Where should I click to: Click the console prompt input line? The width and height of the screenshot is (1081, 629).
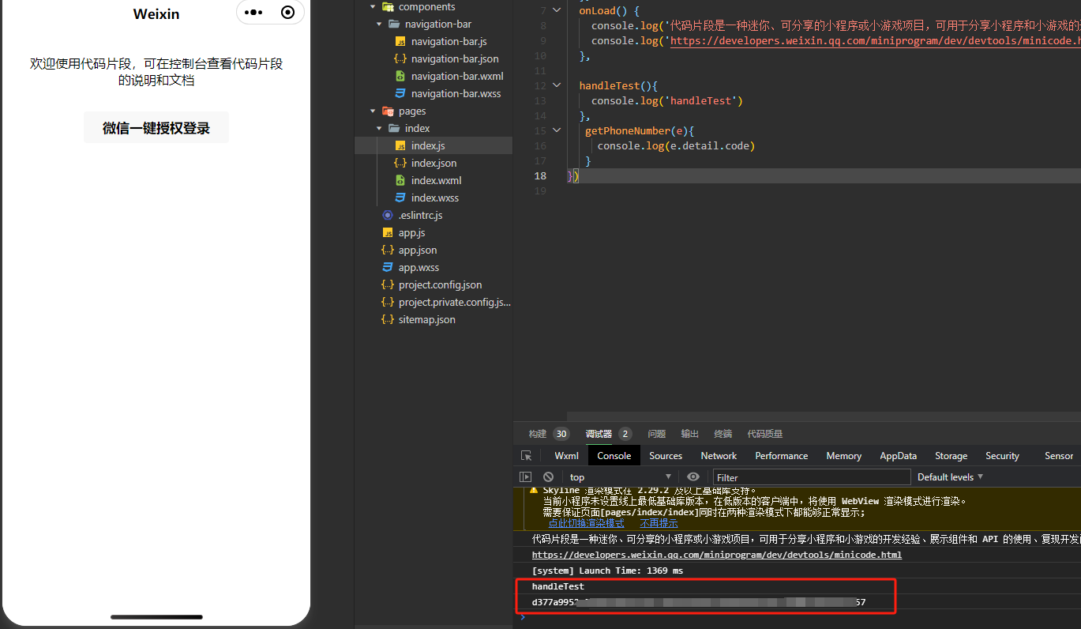pos(798,617)
